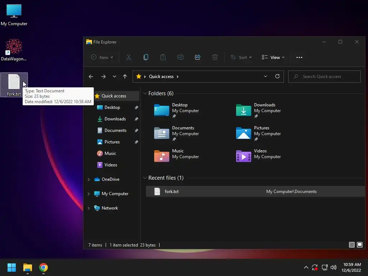Select the Downloads folder in Folders list
This screenshot has height=276, width=368.
(258, 110)
